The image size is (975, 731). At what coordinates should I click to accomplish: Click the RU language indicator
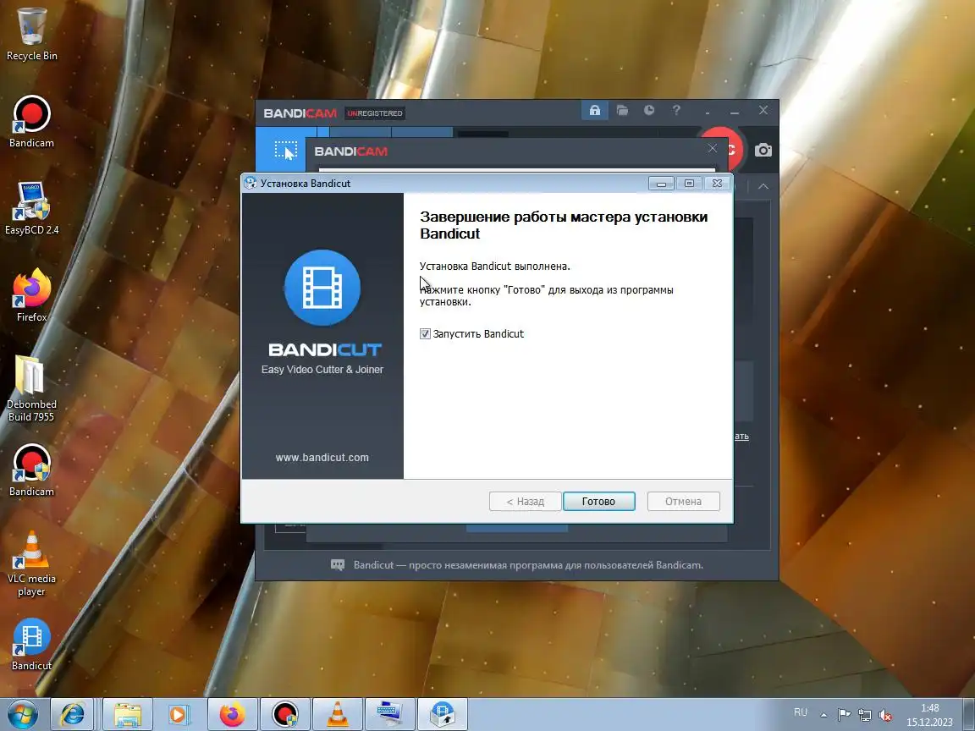click(x=801, y=712)
